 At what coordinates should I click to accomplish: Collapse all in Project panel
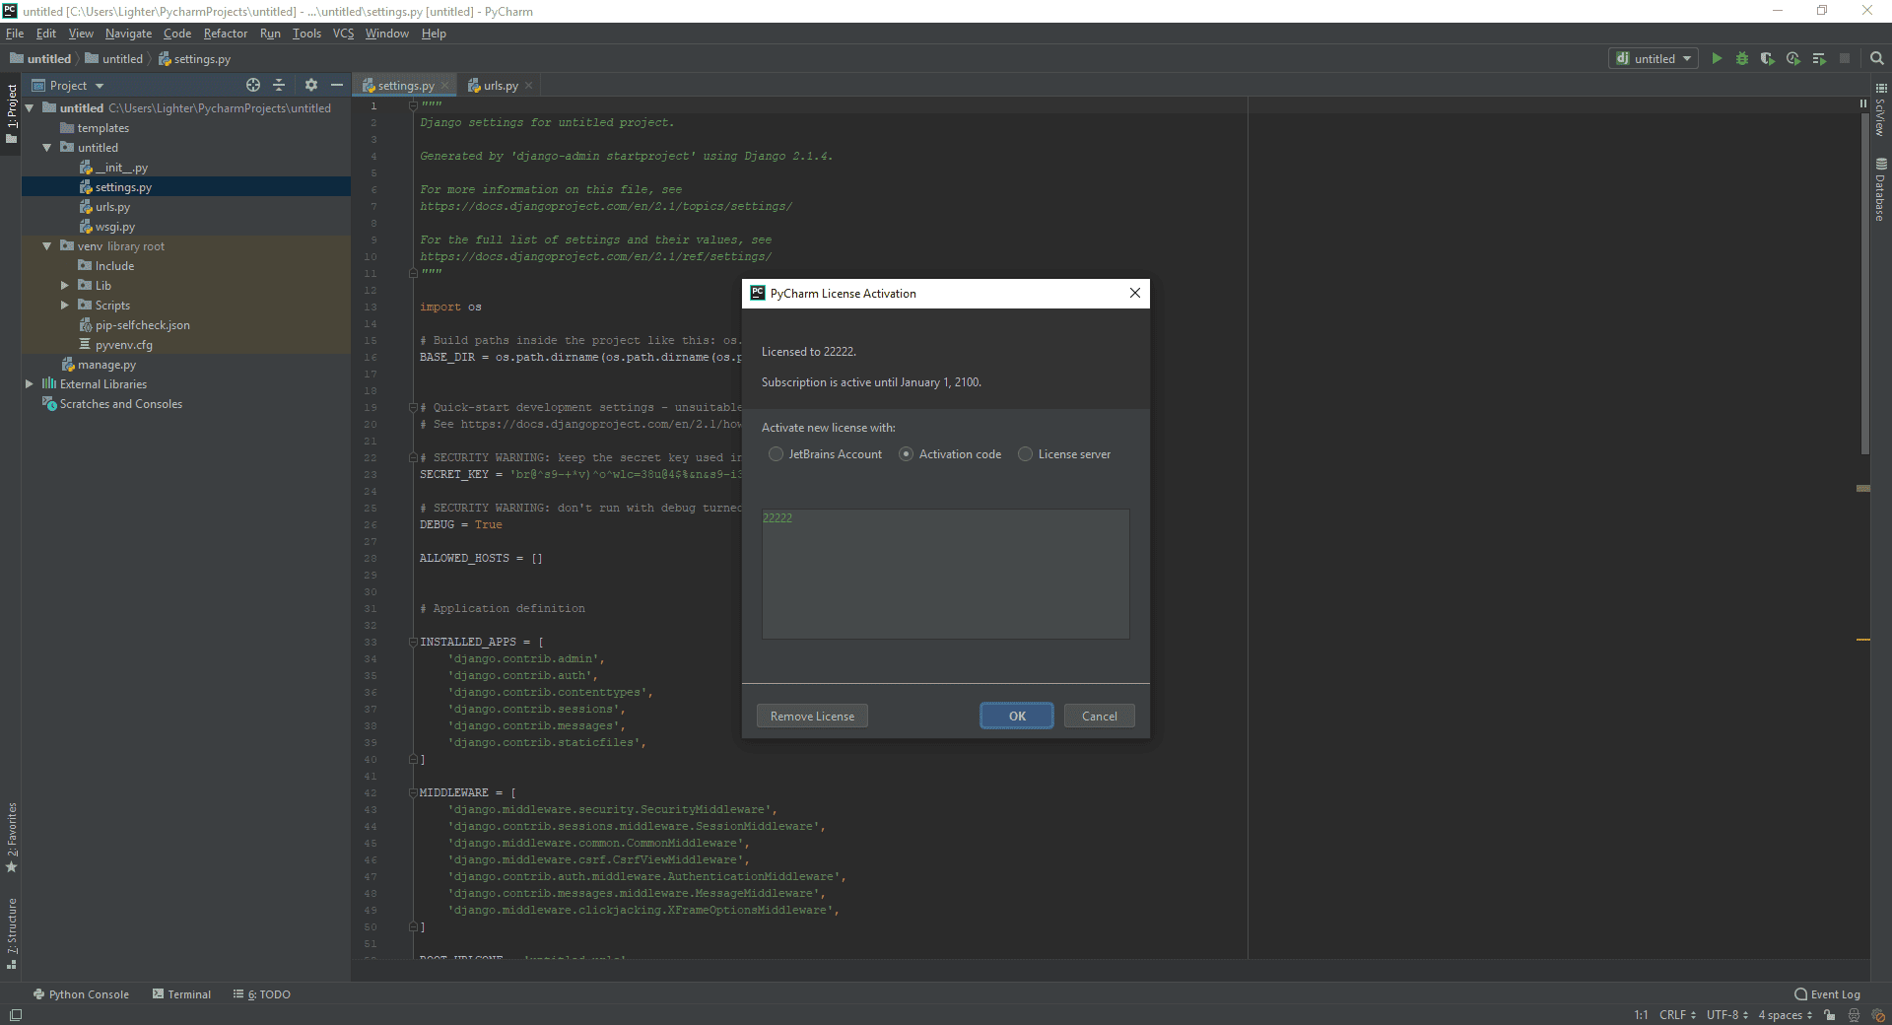(x=279, y=86)
